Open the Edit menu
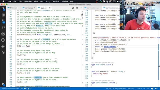160x90 pixels. click(x=20, y=1)
